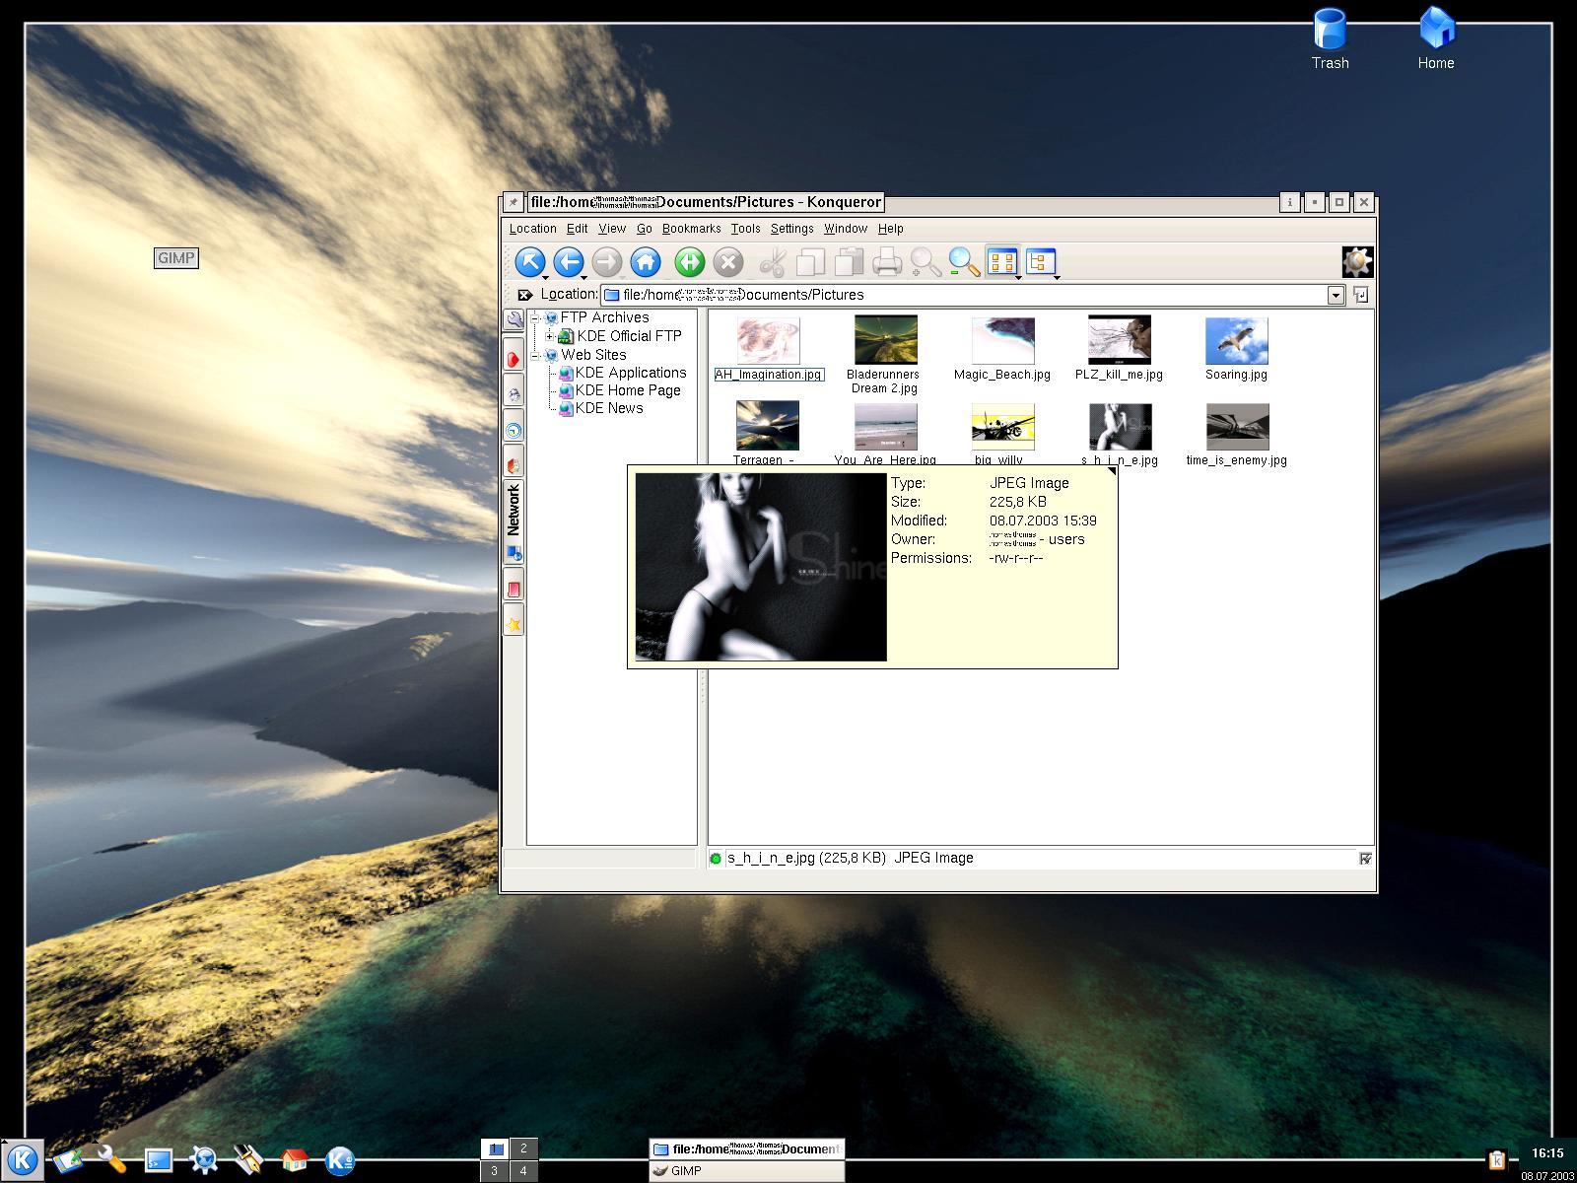Open the Go menu
The height and width of the screenshot is (1183, 1577).
tap(645, 229)
